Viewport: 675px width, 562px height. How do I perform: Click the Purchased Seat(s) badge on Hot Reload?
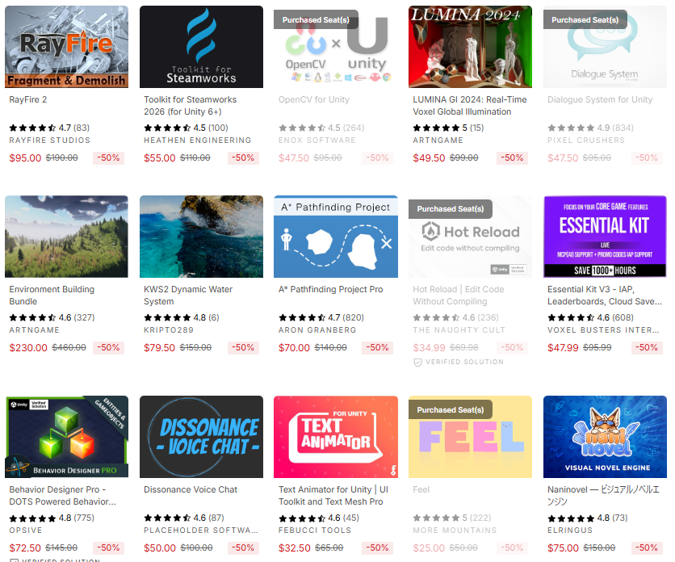tap(451, 209)
